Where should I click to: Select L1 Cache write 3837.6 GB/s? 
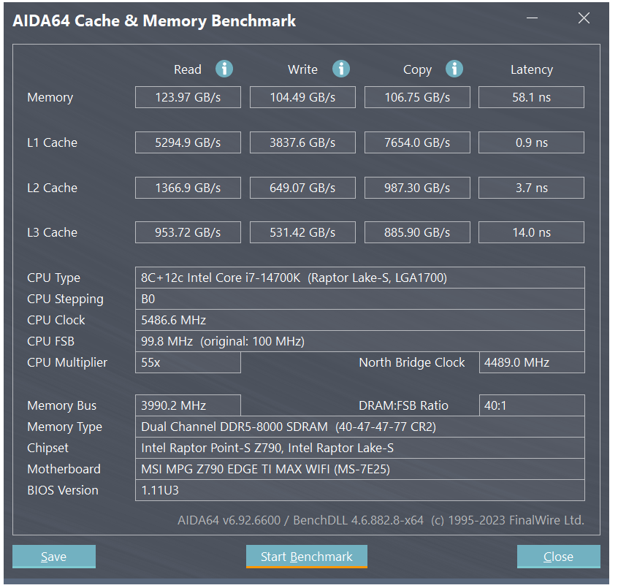click(302, 142)
